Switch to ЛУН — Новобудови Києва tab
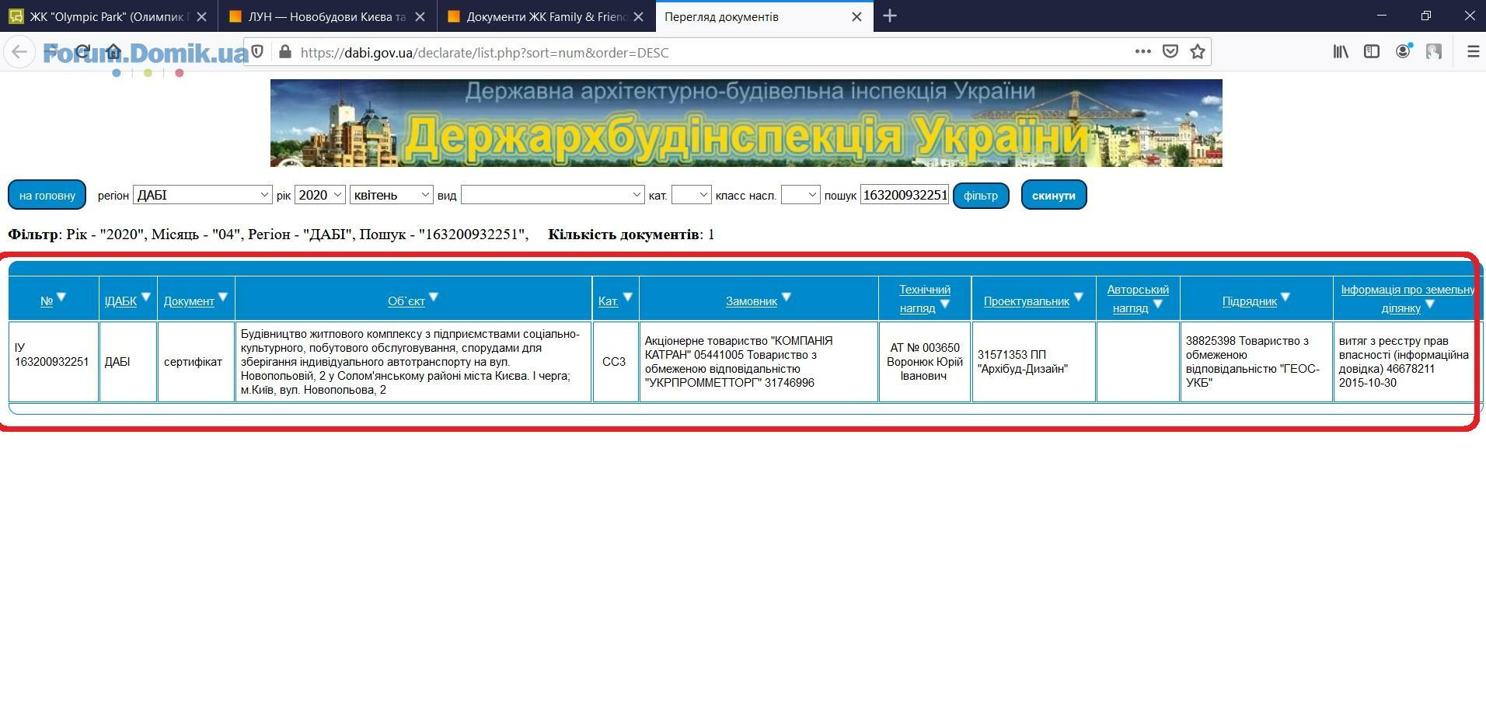Screen dimensions: 1486x716 [x=327, y=16]
